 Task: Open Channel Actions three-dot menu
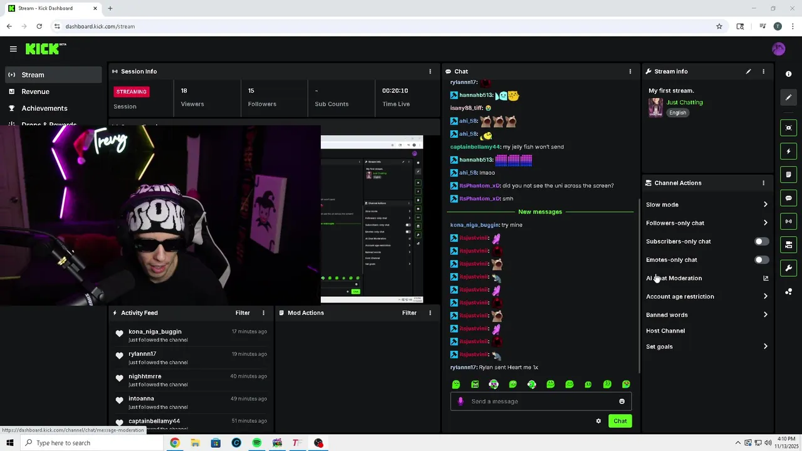click(763, 183)
